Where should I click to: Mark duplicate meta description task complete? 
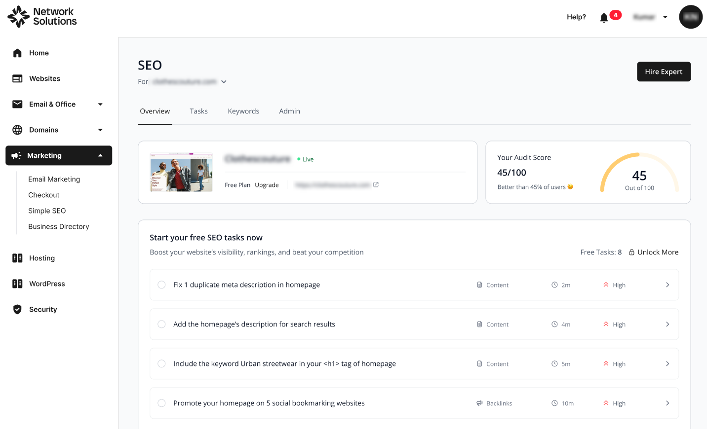(x=161, y=285)
